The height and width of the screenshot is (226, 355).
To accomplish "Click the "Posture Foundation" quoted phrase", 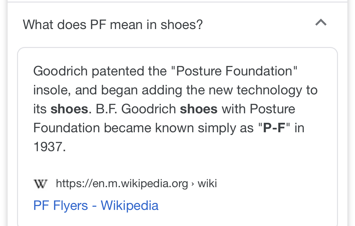I will point(234,71).
